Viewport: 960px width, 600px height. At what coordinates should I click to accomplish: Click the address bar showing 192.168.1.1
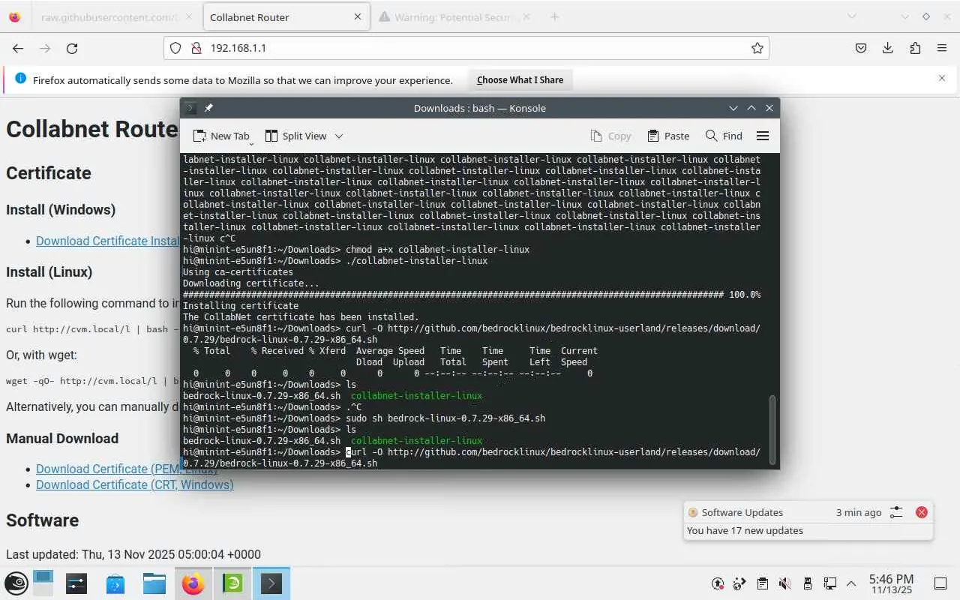click(x=466, y=48)
